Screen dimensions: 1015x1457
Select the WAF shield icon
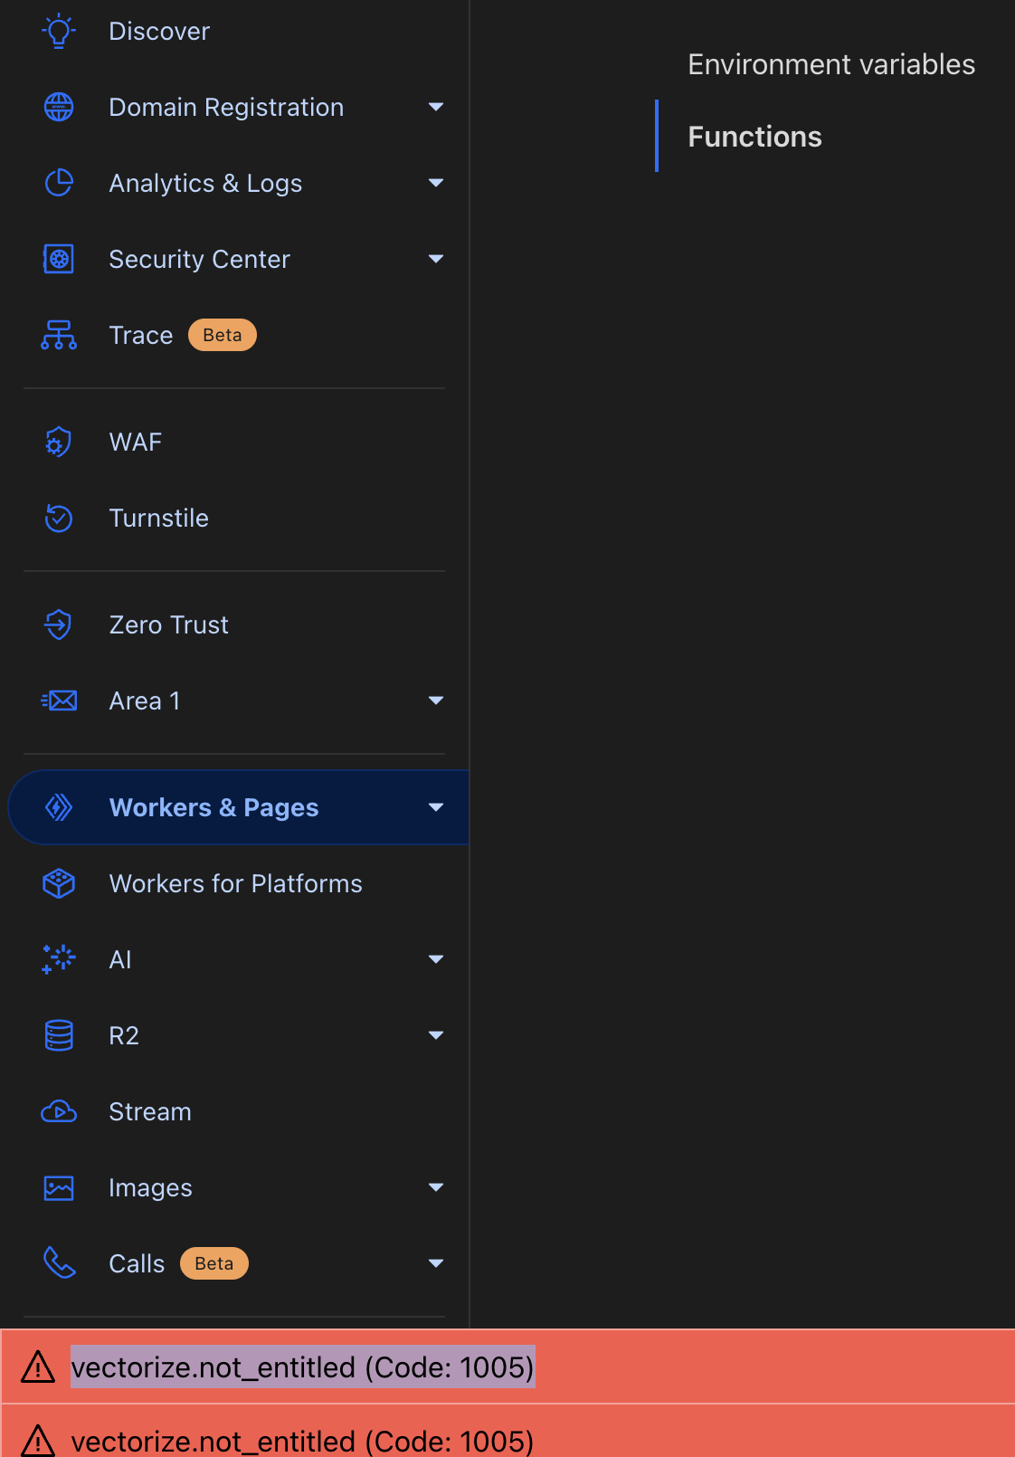click(57, 442)
